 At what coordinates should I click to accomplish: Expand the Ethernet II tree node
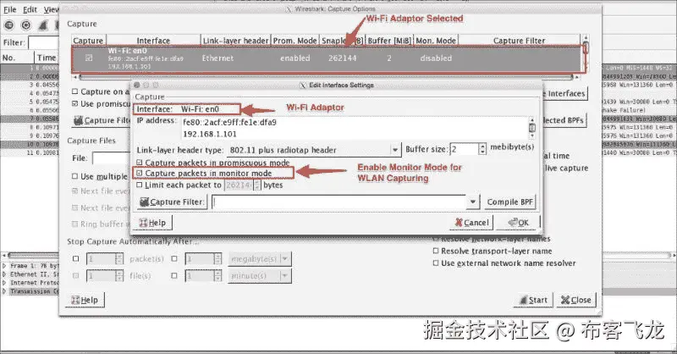coord(4,274)
